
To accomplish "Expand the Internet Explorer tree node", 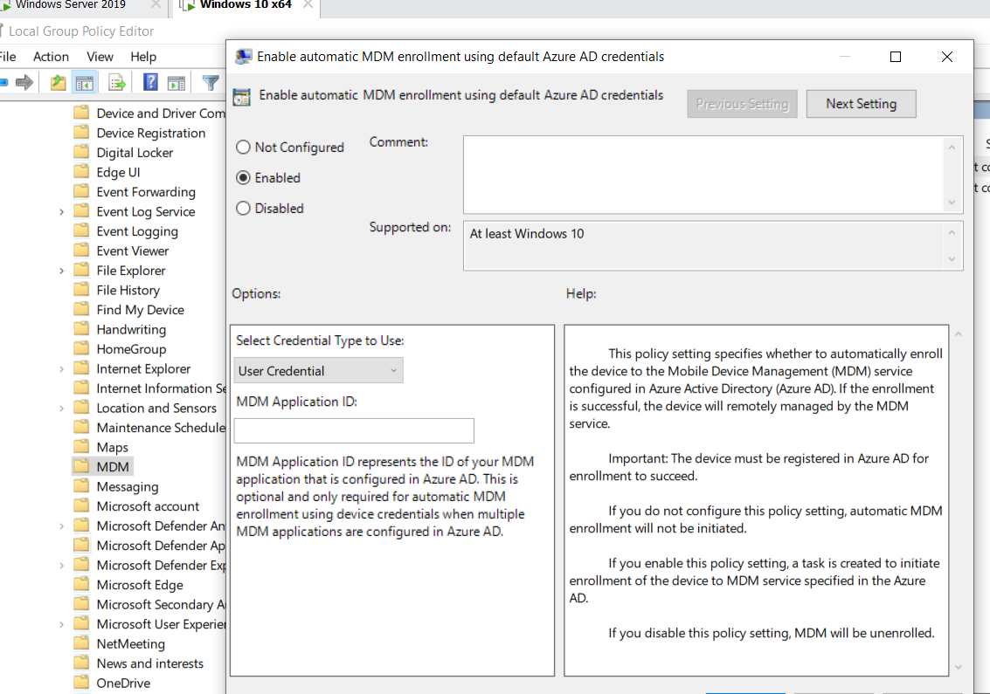I will (x=60, y=368).
